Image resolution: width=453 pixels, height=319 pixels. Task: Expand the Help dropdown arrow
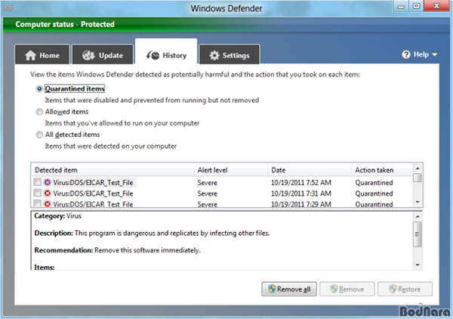(435, 54)
